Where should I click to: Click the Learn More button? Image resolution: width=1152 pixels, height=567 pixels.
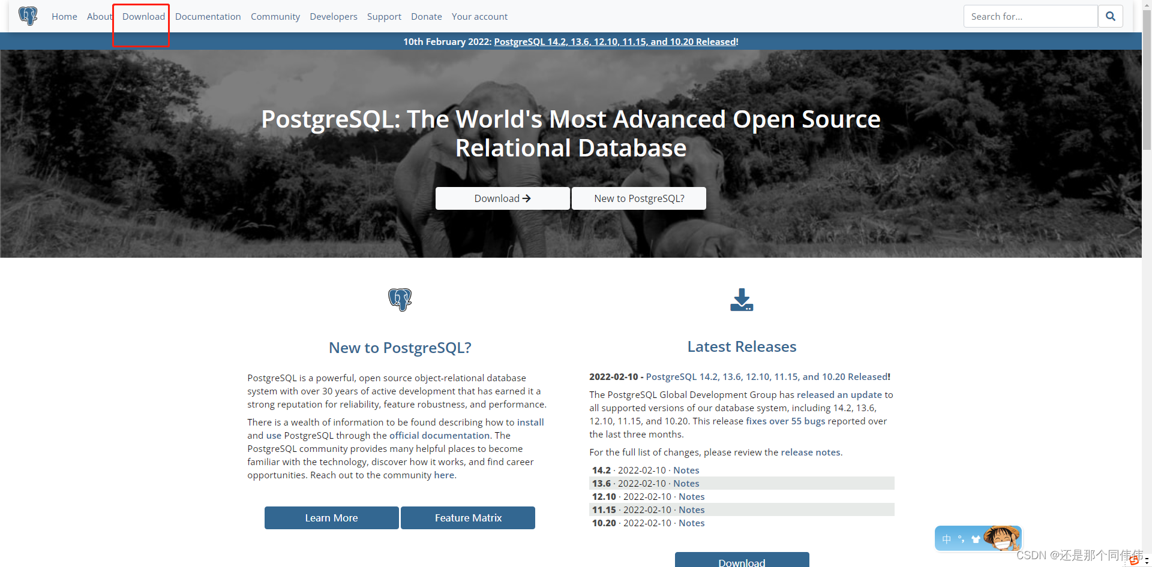331,518
